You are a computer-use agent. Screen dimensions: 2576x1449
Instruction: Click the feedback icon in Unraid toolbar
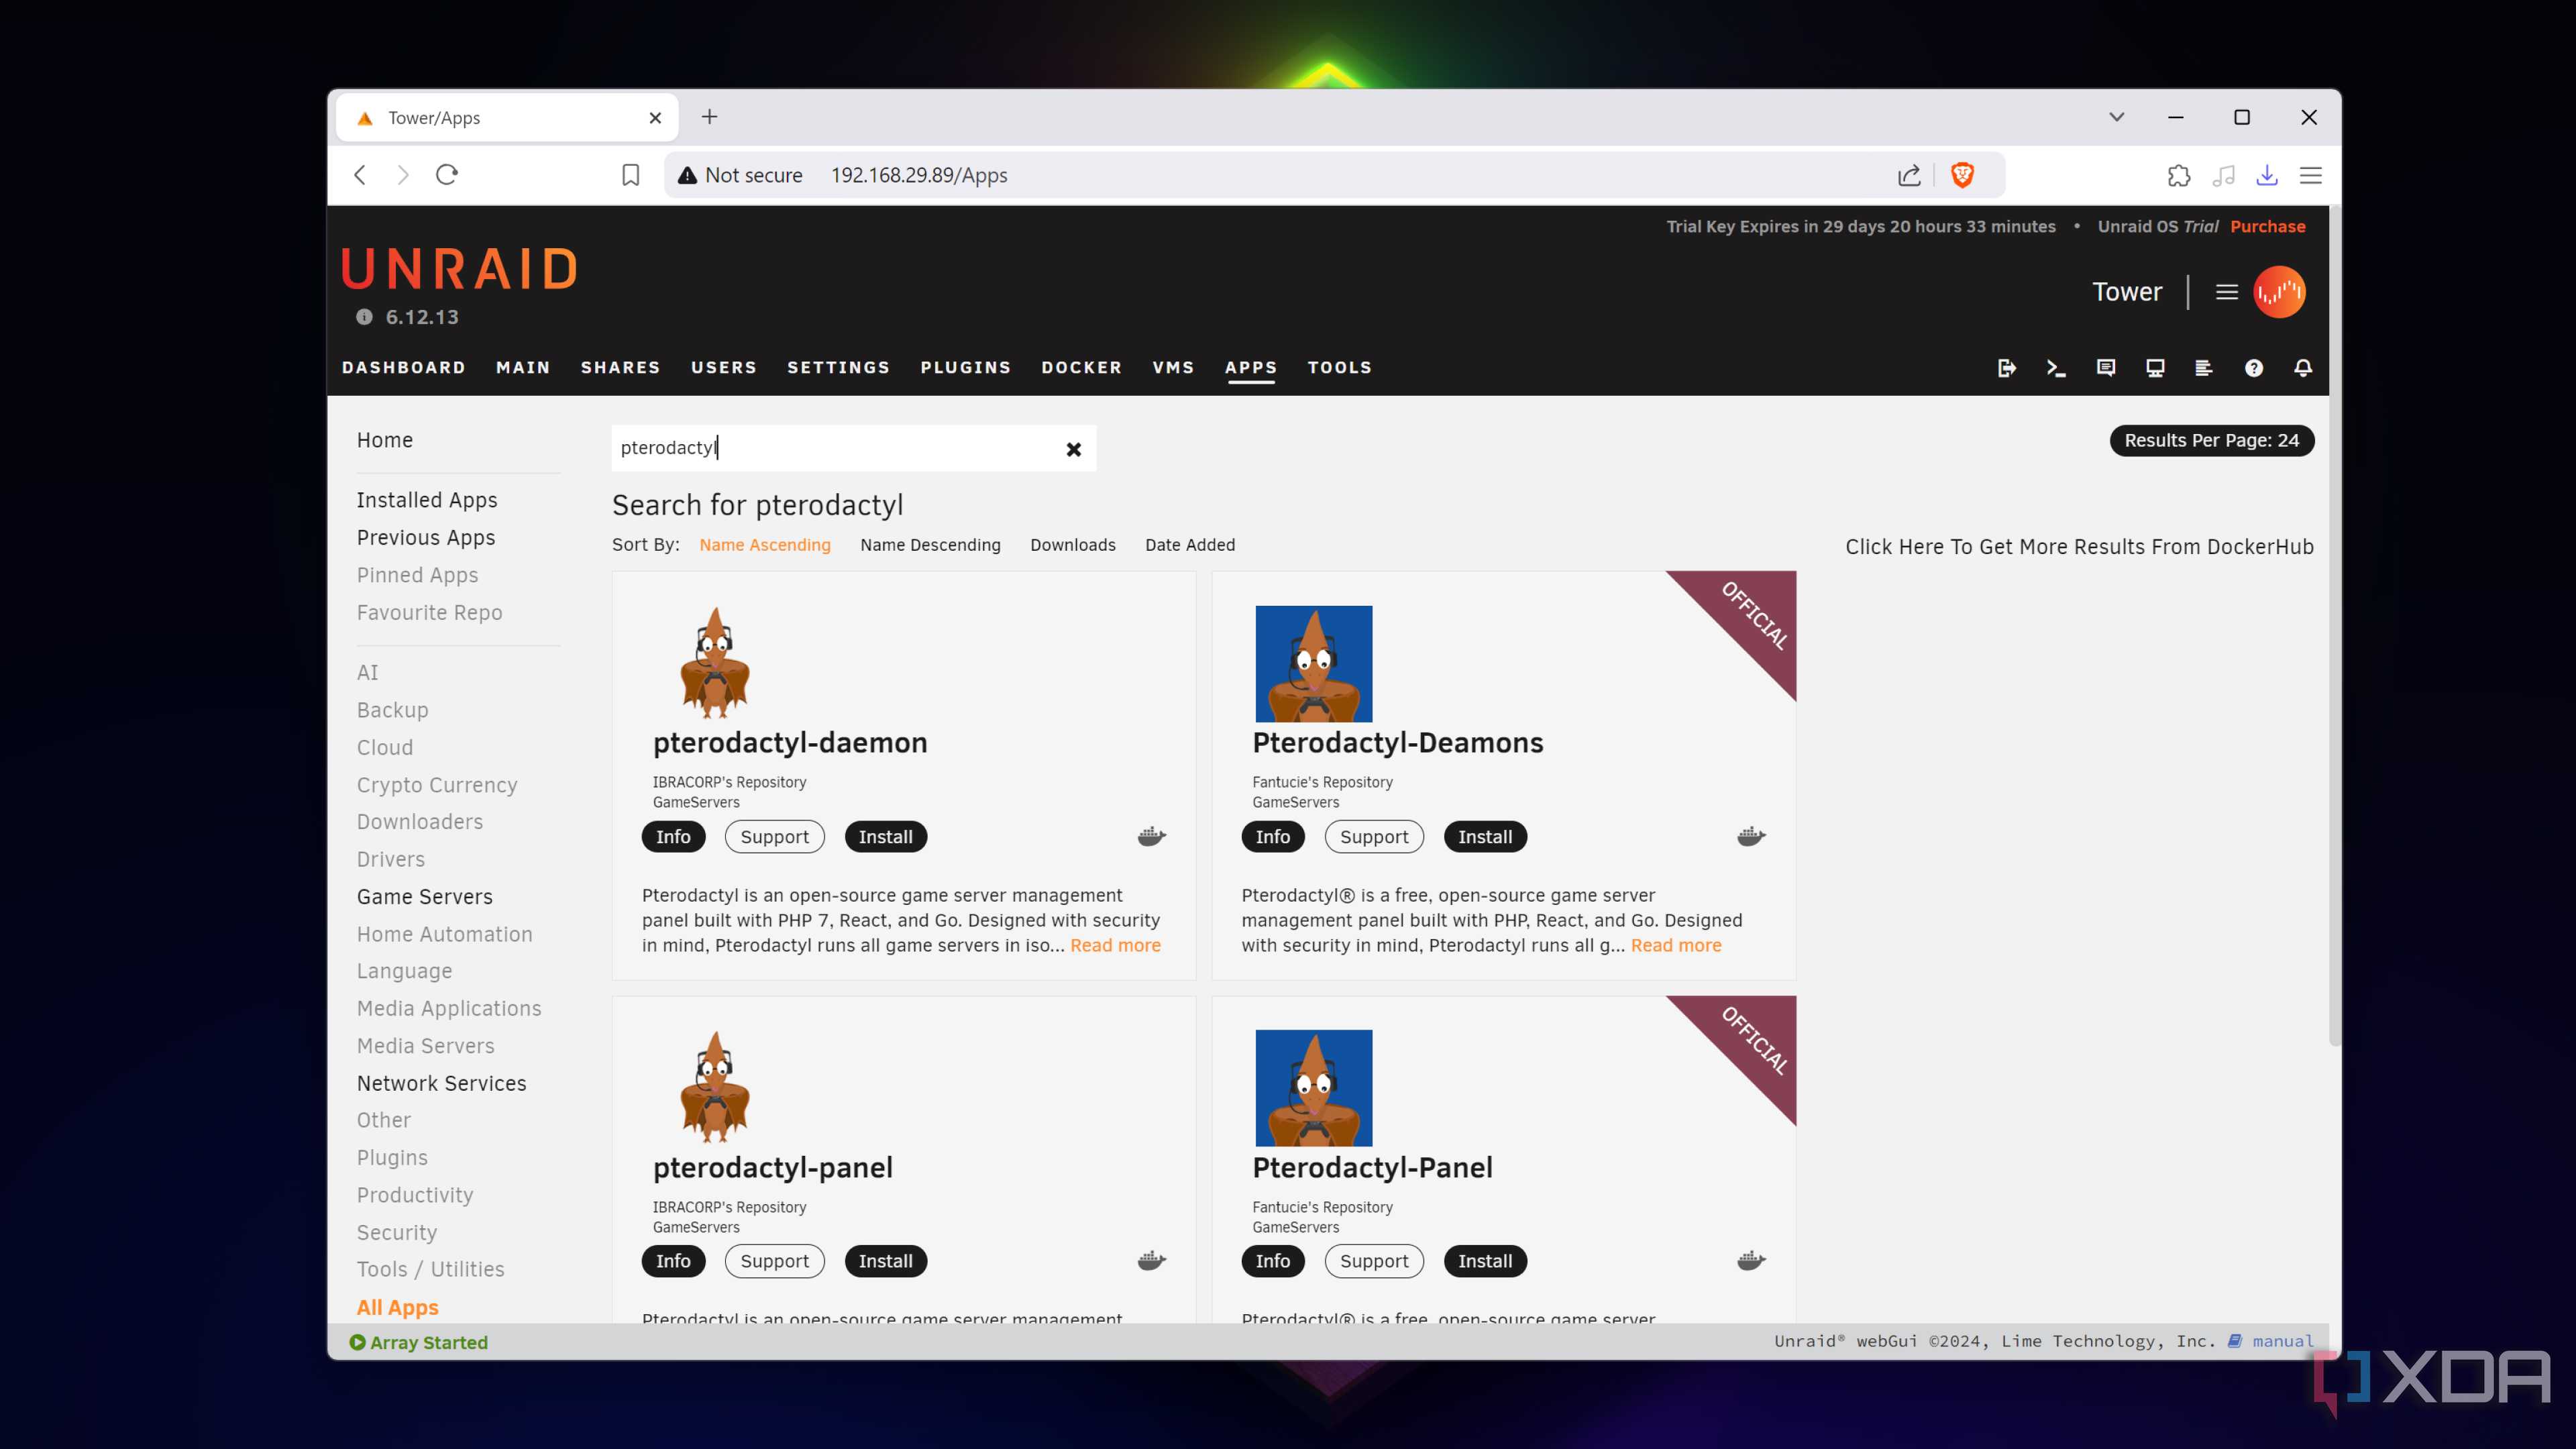[2105, 368]
